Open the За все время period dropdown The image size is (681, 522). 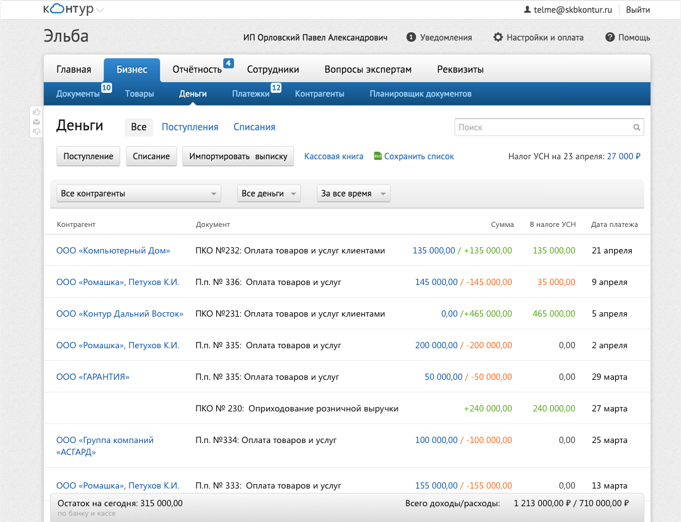click(x=353, y=193)
